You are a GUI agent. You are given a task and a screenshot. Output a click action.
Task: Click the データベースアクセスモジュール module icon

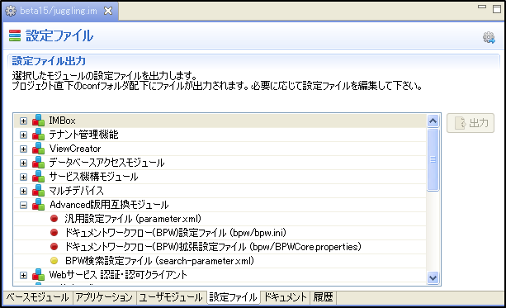[39, 163]
